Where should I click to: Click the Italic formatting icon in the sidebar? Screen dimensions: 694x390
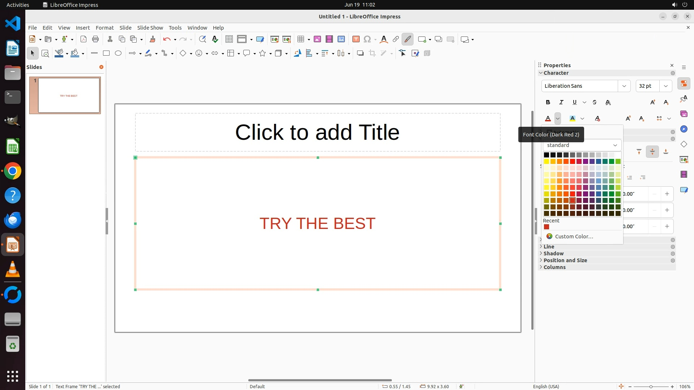tap(561, 102)
